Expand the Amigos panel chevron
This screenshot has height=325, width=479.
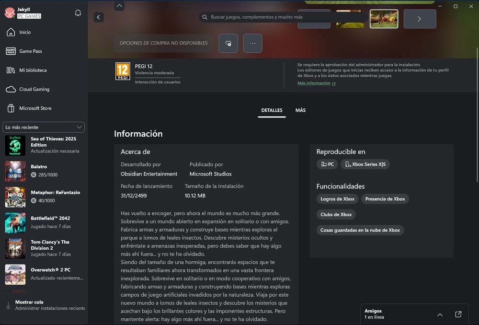pos(440,314)
